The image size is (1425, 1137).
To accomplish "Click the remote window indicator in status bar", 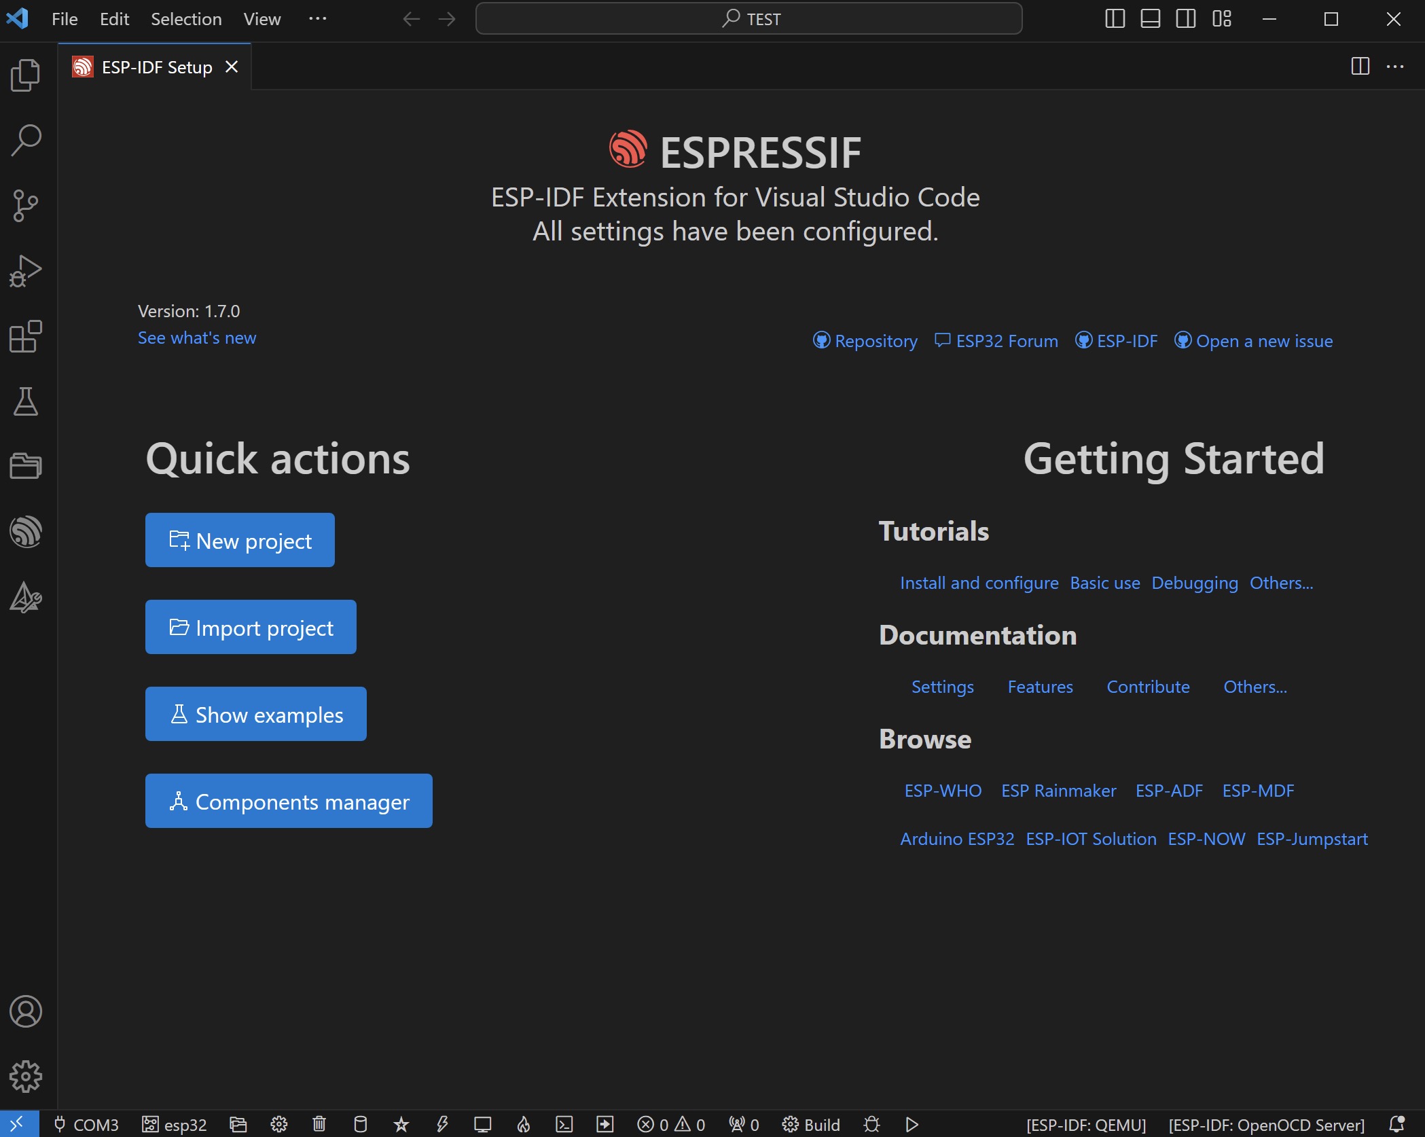I will [x=19, y=1124].
